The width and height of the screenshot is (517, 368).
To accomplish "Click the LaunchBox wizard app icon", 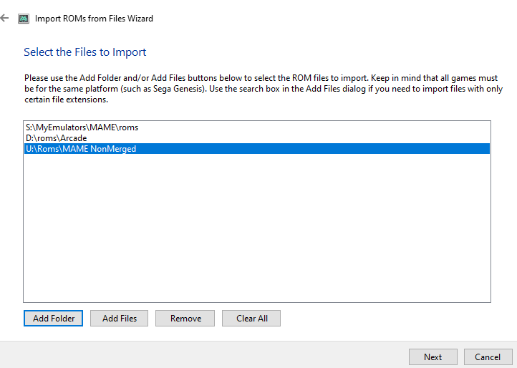I will (24, 19).
